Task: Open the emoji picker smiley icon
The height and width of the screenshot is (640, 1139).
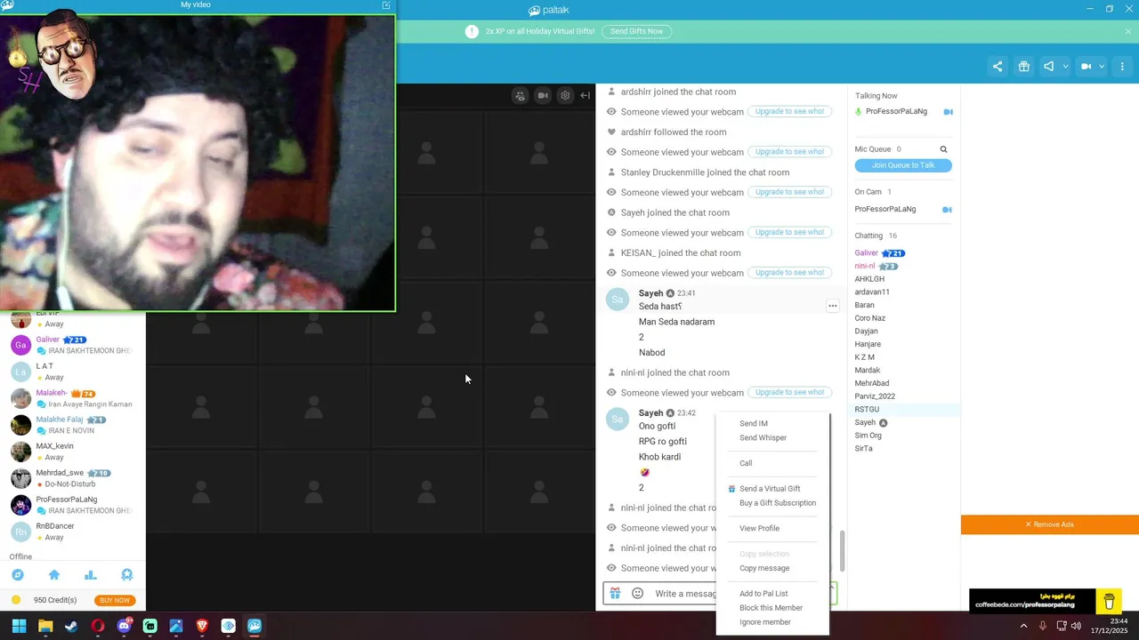Action: [637, 593]
